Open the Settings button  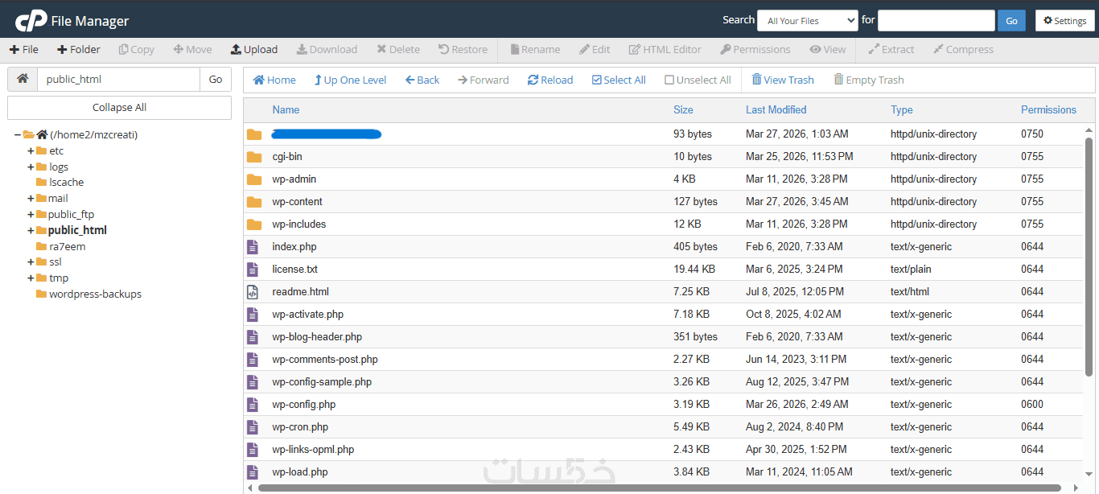[1064, 21]
